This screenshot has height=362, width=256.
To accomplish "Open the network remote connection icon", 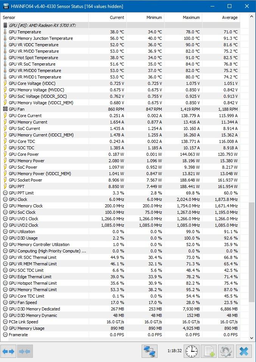I will point(150,351).
